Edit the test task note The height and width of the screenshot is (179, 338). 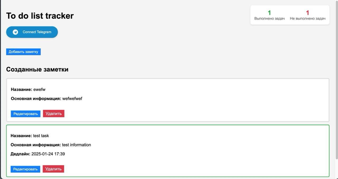(x=25, y=169)
